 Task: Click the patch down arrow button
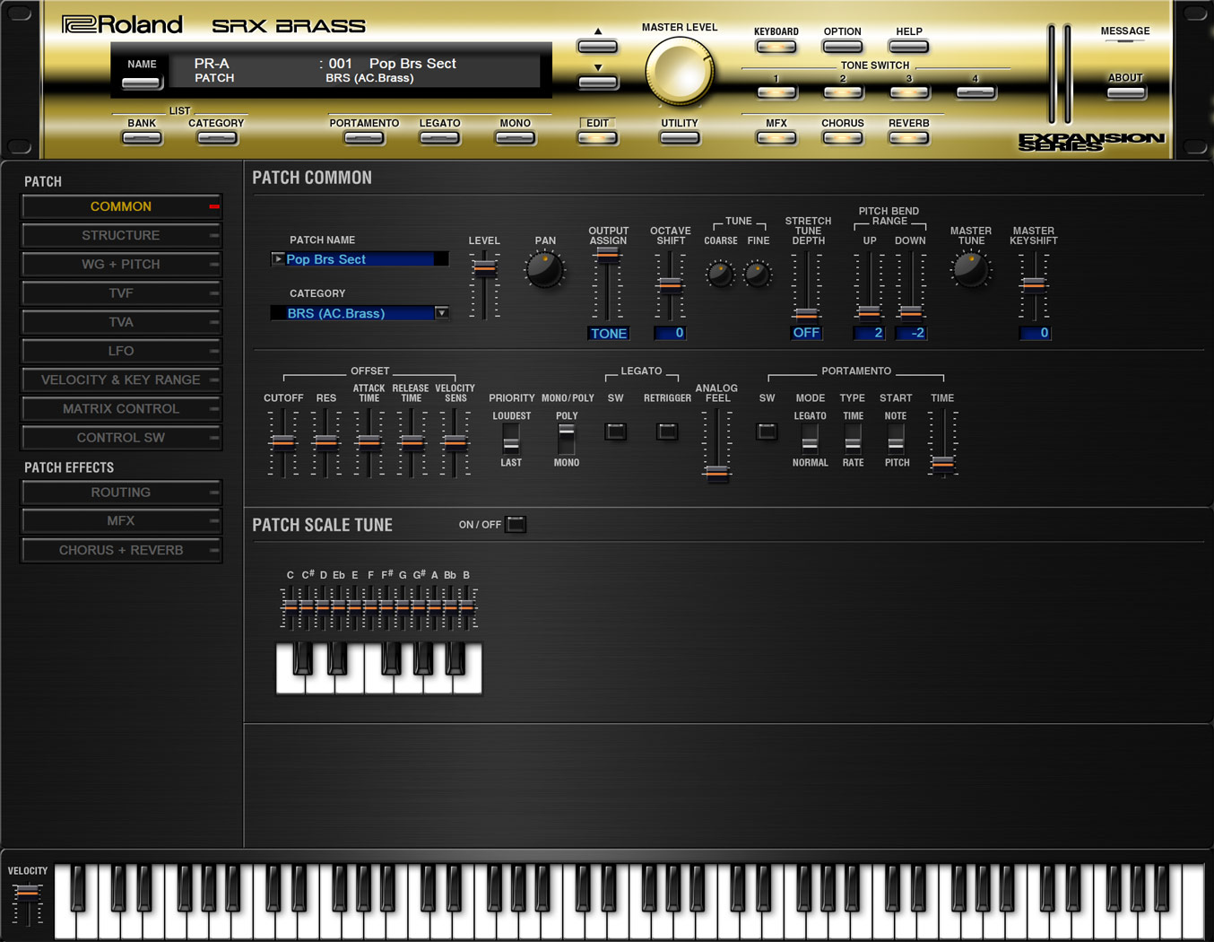click(597, 83)
